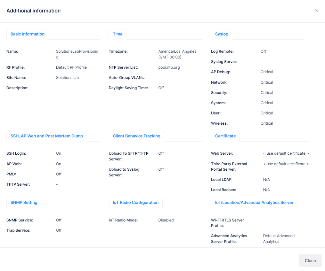The image size is (325, 271).
Task: Click the Close button
Action: [310, 260]
